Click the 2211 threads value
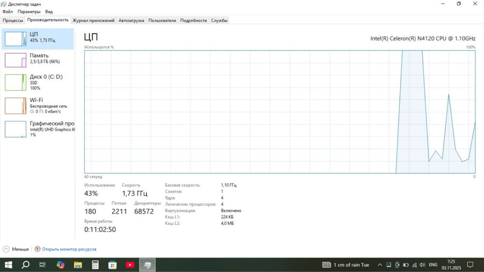Viewport: 484px width, 272px height. click(119, 212)
